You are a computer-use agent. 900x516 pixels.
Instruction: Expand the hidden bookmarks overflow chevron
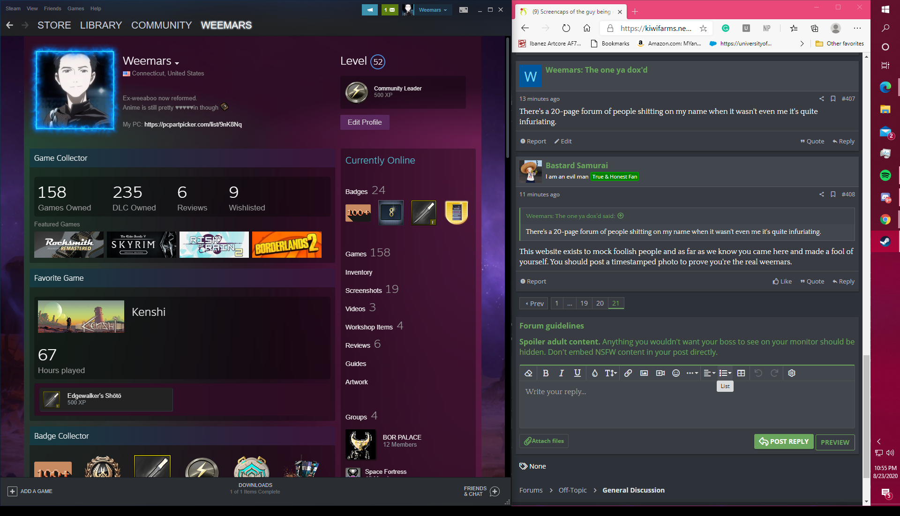[x=802, y=44]
